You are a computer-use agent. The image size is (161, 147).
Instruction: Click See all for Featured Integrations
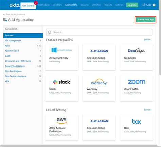(x=147, y=40)
